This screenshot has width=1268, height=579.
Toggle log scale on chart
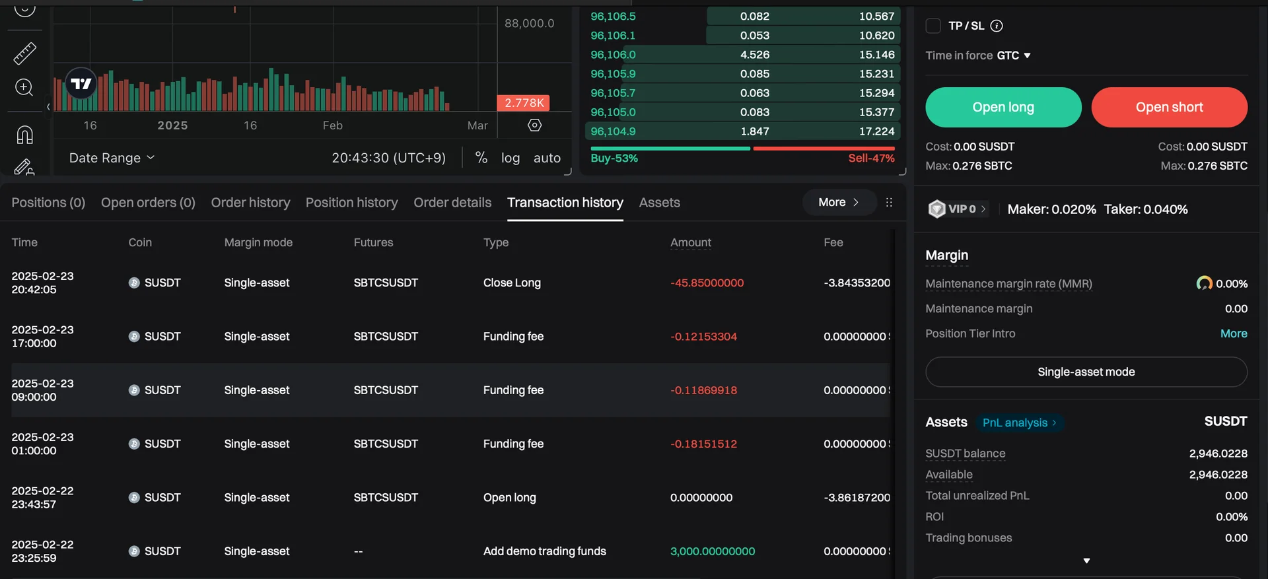point(510,158)
